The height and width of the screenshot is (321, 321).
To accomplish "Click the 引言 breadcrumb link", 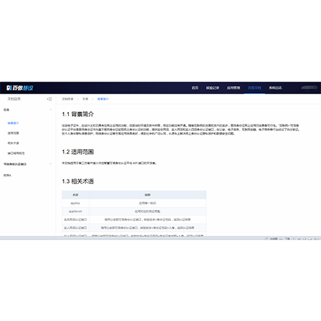I will (85, 99).
